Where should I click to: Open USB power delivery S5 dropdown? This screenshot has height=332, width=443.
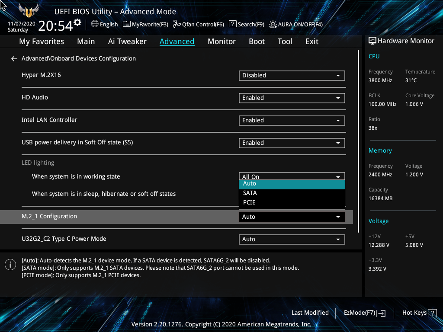pos(292,143)
